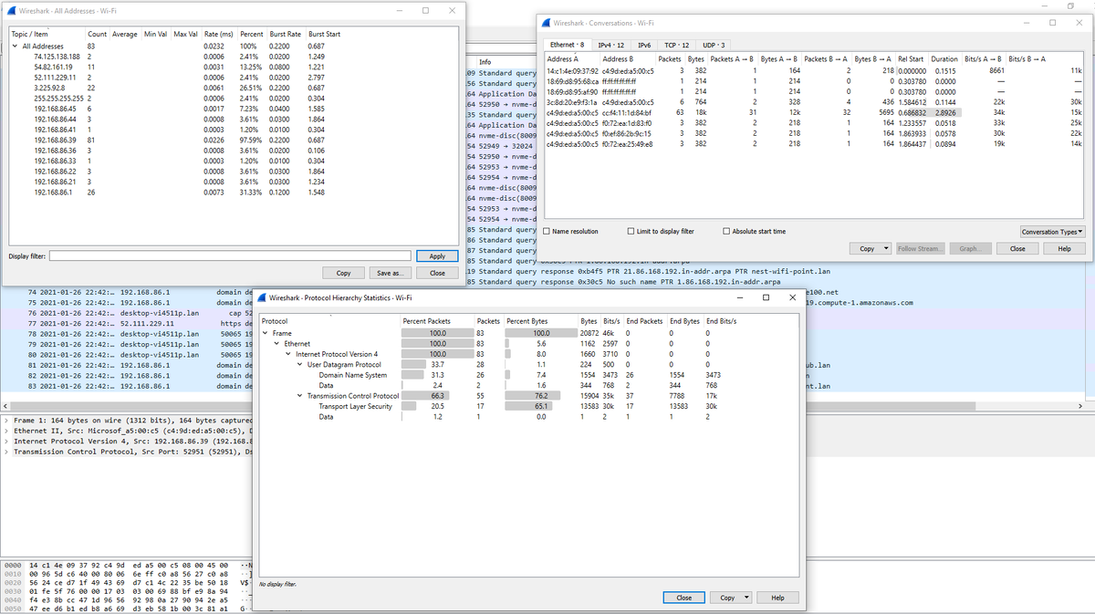Select conversation with Address A 3c:8d:20:e9:f3:1a
The width and height of the screenshot is (1095, 614).
[x=814, y=102]
